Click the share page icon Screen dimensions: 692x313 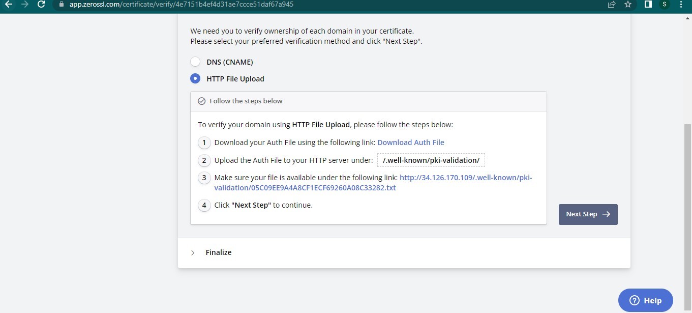click(612, 4)
